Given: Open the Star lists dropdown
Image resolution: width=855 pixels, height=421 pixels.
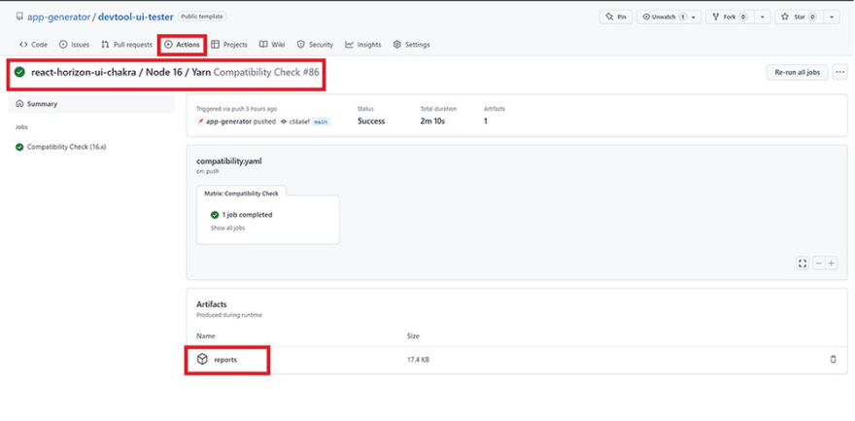Looking at the screenshot, I should click(832, 17).
